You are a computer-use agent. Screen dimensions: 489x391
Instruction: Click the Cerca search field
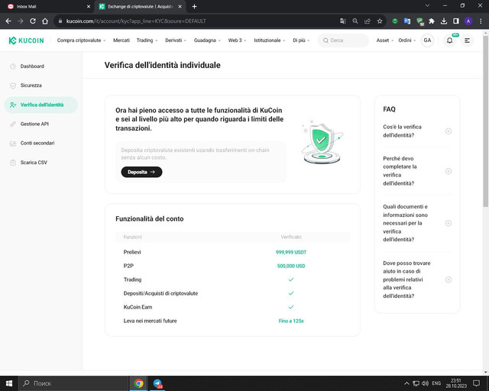coord(343,40)
